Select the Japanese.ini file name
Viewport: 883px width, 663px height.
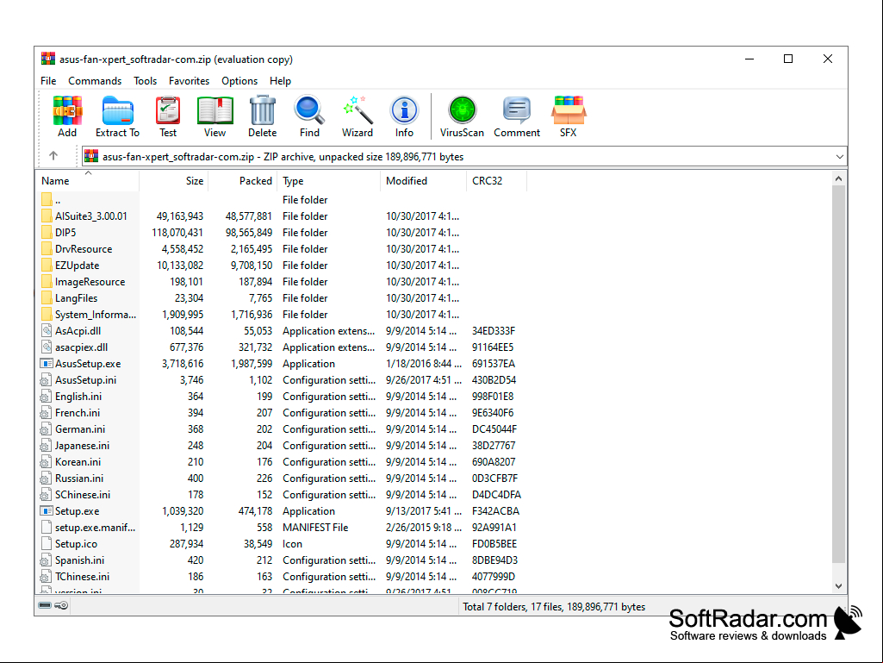tap(82, 446)
